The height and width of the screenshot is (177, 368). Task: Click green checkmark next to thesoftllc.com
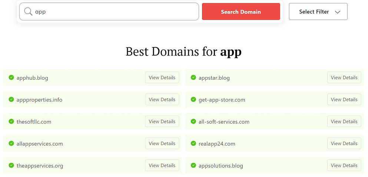(x=11, y=121)
